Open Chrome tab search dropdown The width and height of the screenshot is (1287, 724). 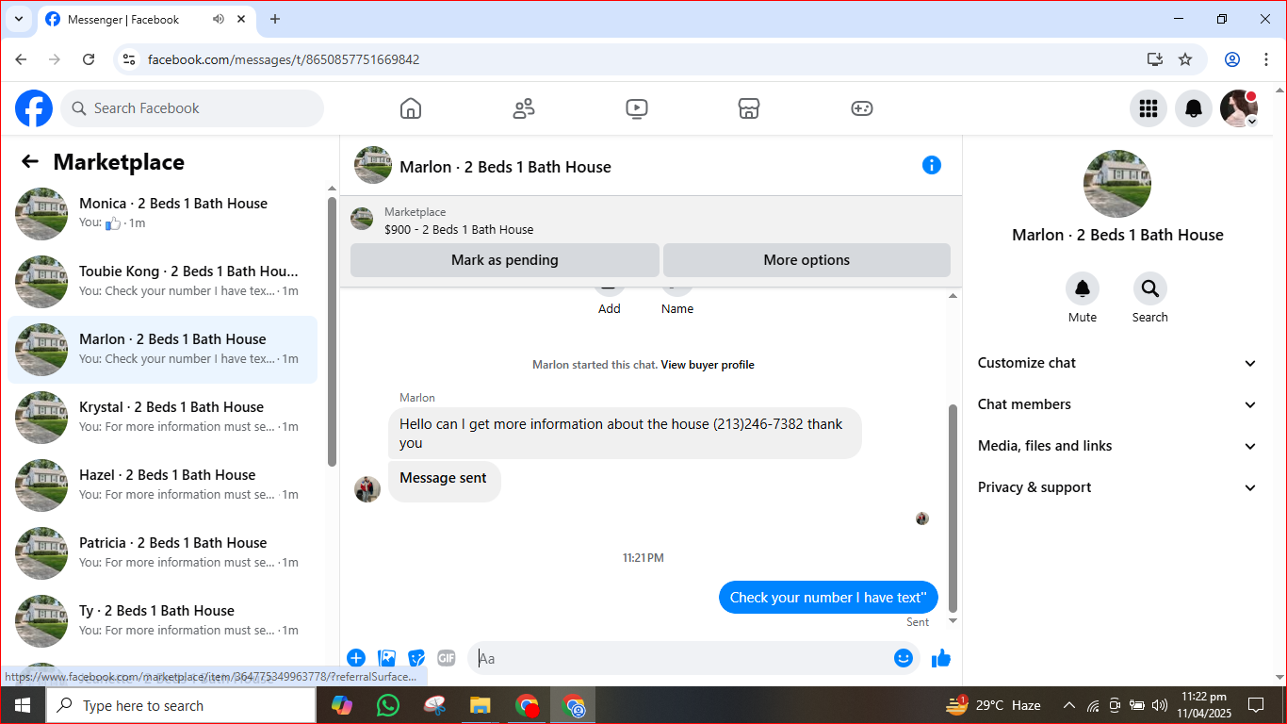click(18, 19)
